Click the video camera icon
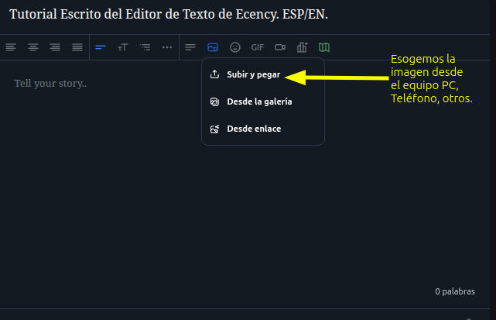This screenshot has height=320, width=496. point(280,47)
